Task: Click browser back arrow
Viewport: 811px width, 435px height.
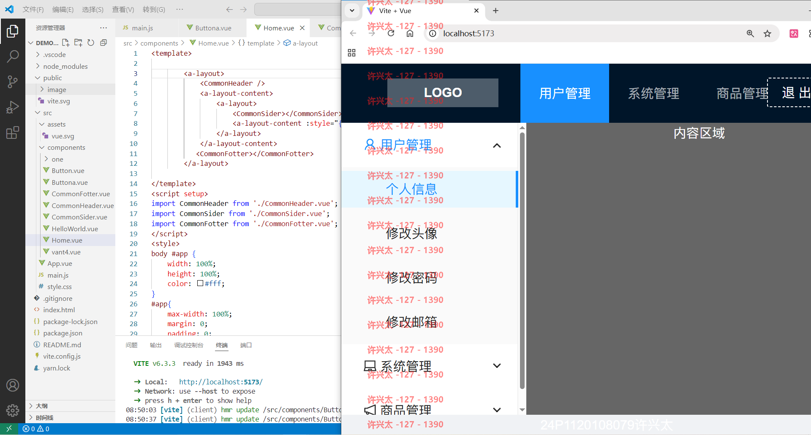Action: pos(353,33)
